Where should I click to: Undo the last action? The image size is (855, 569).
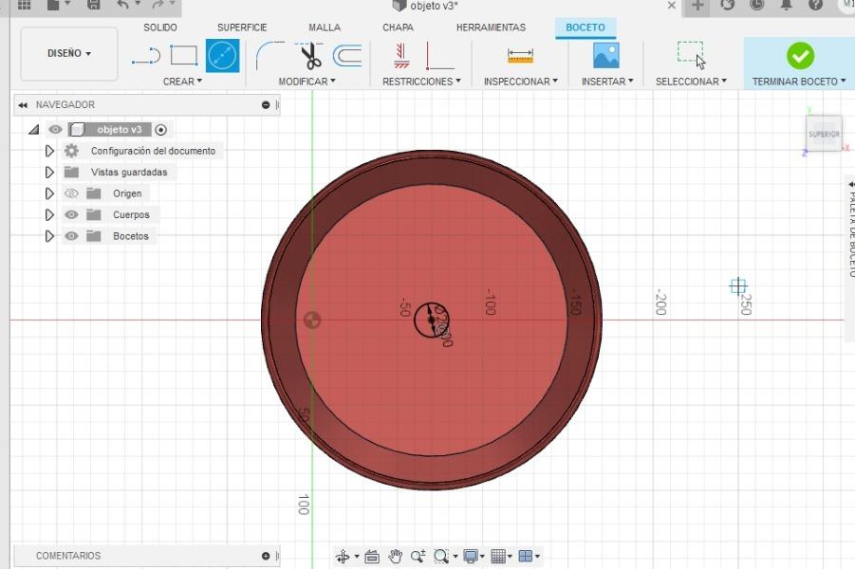click(123, 5)
